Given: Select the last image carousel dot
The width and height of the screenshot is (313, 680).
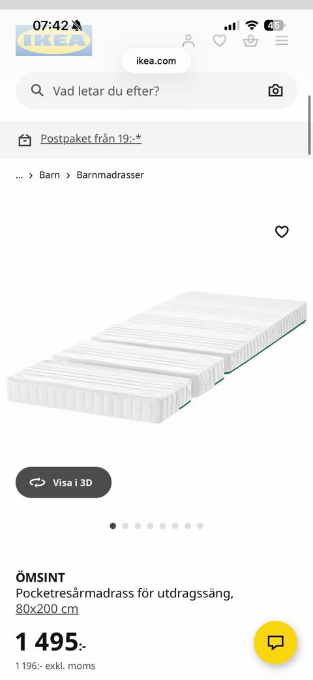Looking at the screenshot, I should [x=200, y=526].
